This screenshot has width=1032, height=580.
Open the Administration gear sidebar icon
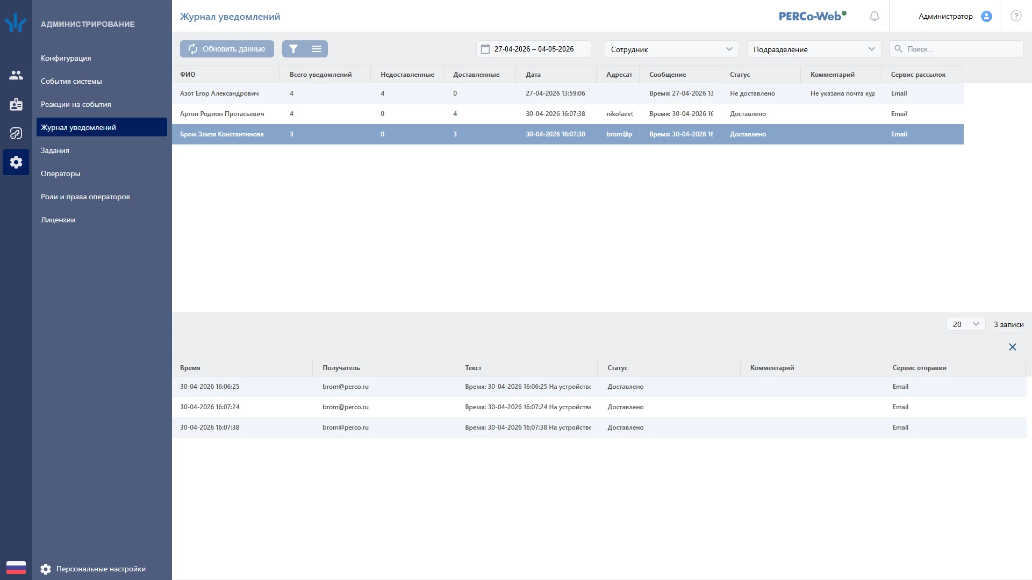click(16, 162)
